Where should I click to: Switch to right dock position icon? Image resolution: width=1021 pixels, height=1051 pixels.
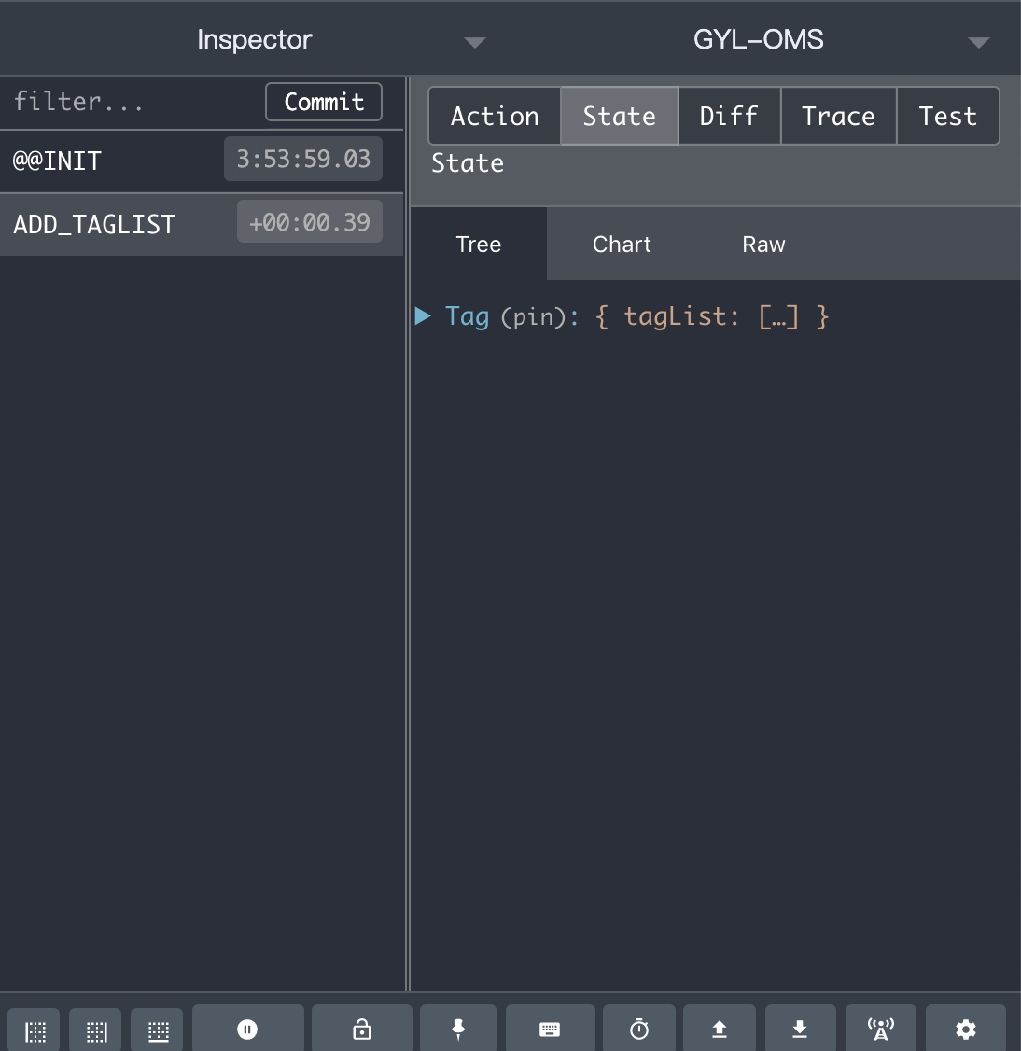96,1030
